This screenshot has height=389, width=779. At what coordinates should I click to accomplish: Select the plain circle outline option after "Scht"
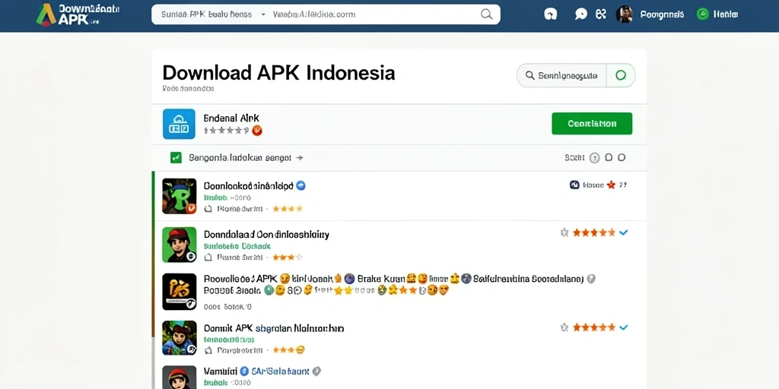tap(621, 158)
